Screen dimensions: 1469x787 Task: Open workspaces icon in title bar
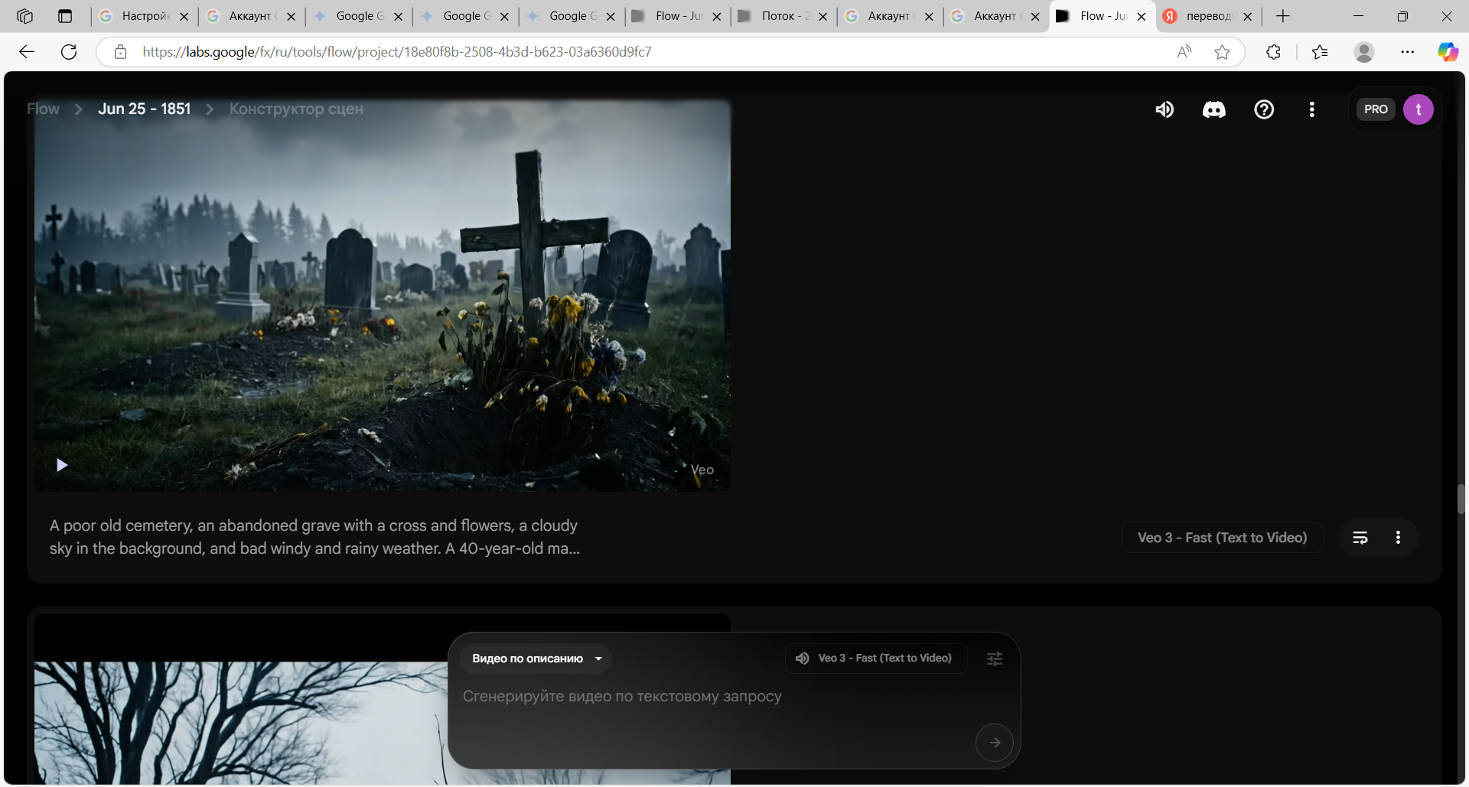[24, 16]
